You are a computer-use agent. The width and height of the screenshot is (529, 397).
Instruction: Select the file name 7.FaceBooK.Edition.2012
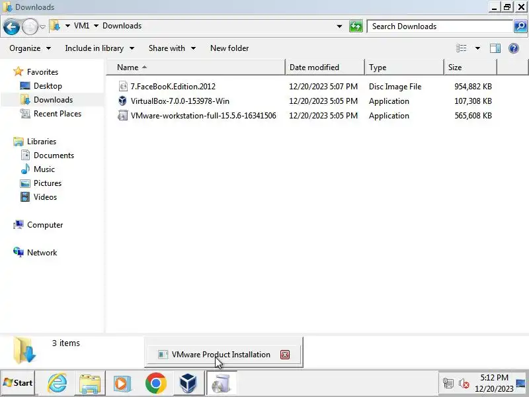(173, 87)
